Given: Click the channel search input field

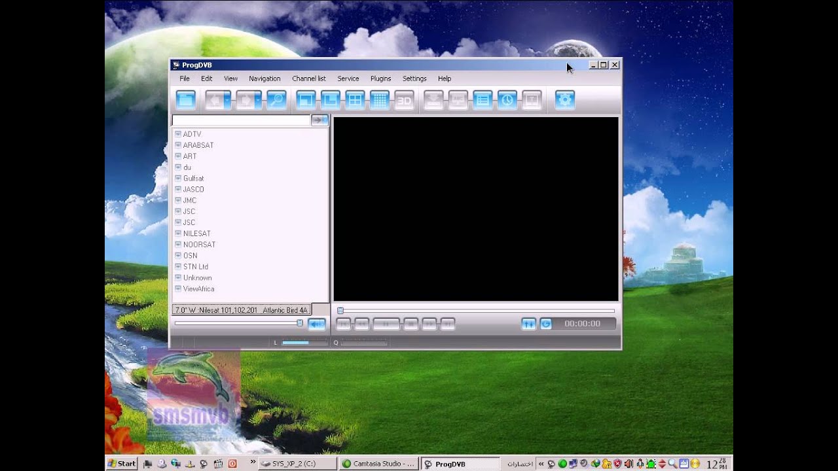Looking at the screenshot, I should point(241,120).
